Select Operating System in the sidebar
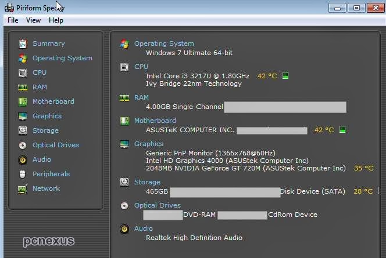This screenshot has width=386, height=258. tap(62, 58)
